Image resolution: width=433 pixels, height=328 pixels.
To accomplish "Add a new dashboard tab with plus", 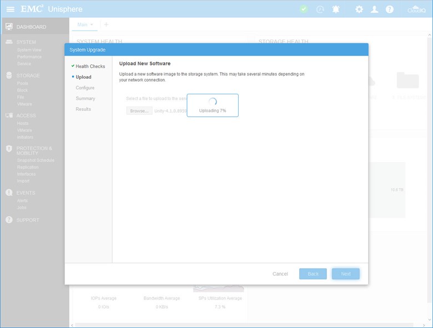I will [106, 24].
